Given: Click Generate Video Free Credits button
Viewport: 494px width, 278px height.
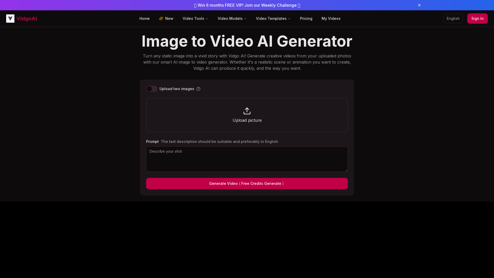Looking at the screenshot, I should click(247, 183).
